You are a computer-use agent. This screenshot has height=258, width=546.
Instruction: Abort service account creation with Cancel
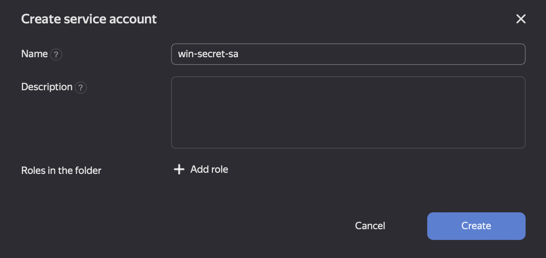click(x=370, y=226)
